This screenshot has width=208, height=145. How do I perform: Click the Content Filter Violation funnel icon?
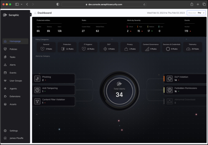click(x=37, y=101)
